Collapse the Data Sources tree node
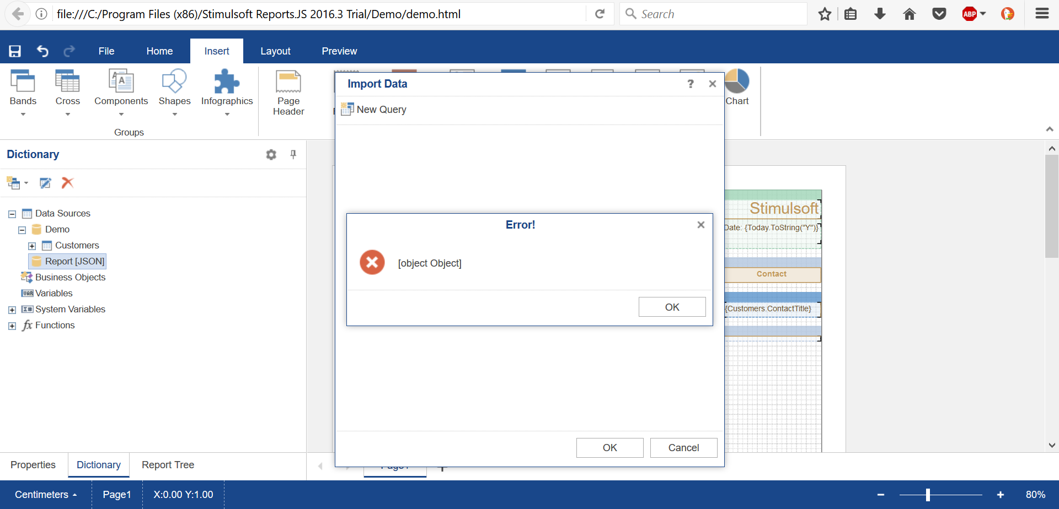Image resolution: width=1059 pixels, height=509 pixels. tap(12, 214)
